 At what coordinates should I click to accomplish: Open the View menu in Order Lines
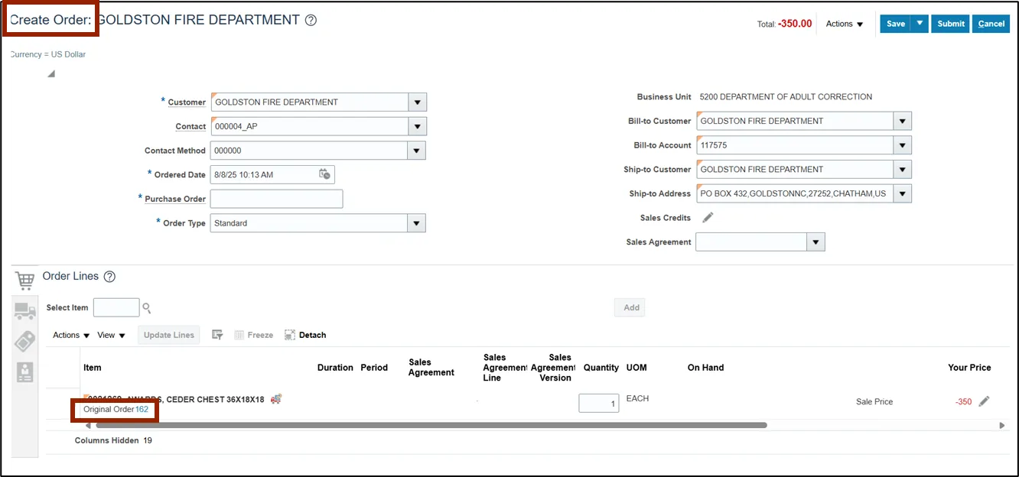(111, 335)
